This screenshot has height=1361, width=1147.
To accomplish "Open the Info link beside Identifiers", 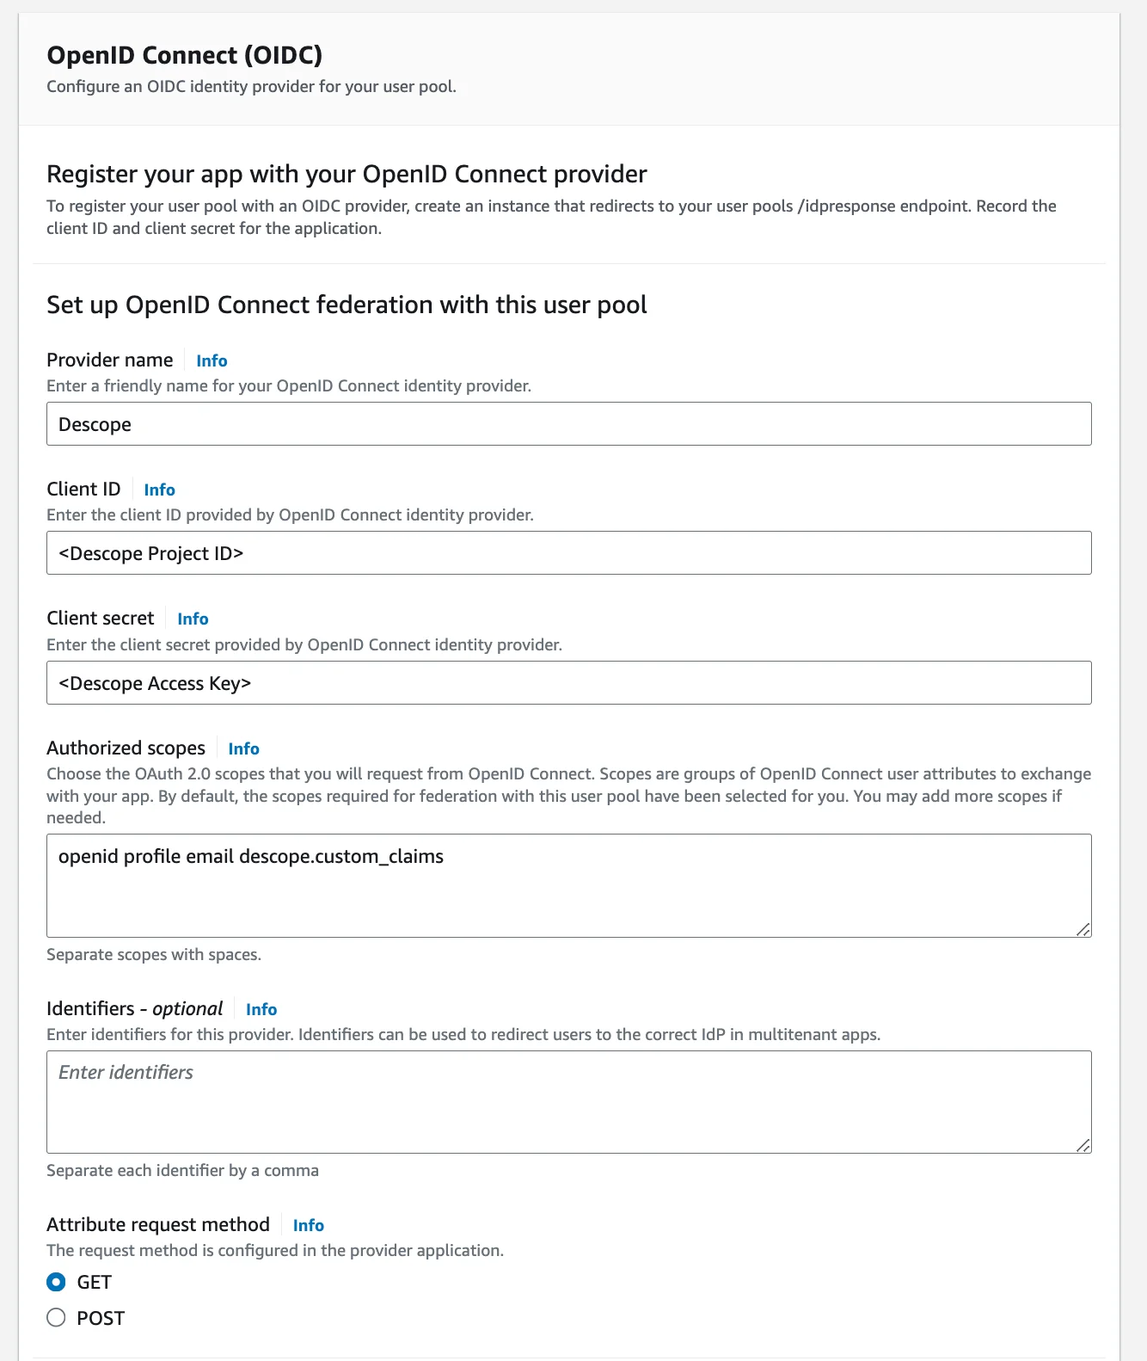I will [261, 1009].
